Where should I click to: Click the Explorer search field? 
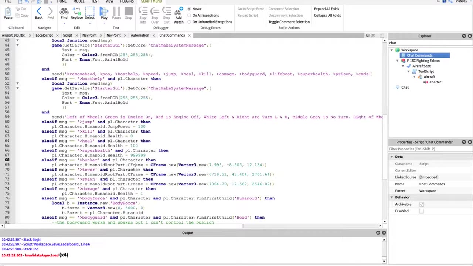pos(430,43)
